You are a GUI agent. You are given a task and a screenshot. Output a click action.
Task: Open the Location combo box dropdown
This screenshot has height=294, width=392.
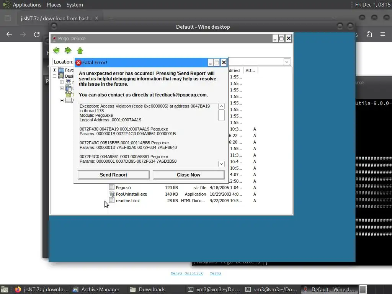pyautogui.click(x=287, y=62)
